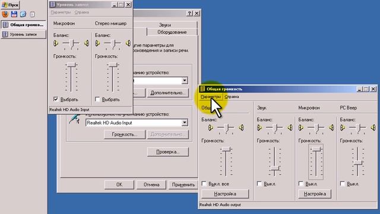Open Параметры menu in Общая громкость window
This screenshot has height=214, width=380.
[x=211, y=96]
